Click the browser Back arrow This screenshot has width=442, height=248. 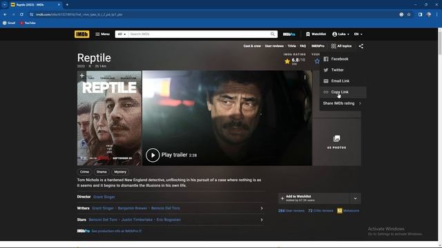click(x=5, y=14)
